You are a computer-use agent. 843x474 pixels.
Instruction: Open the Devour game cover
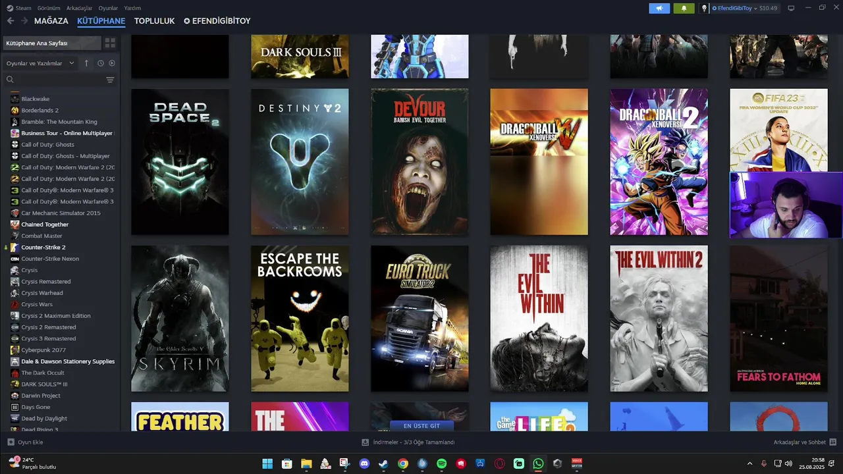pyautogui.click(x=420, y=162)
